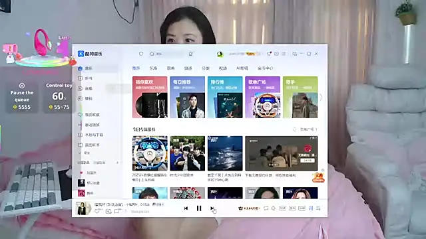
Task: Open the 歌单广场 link above the playlists
Action: (x=308, y=129)
